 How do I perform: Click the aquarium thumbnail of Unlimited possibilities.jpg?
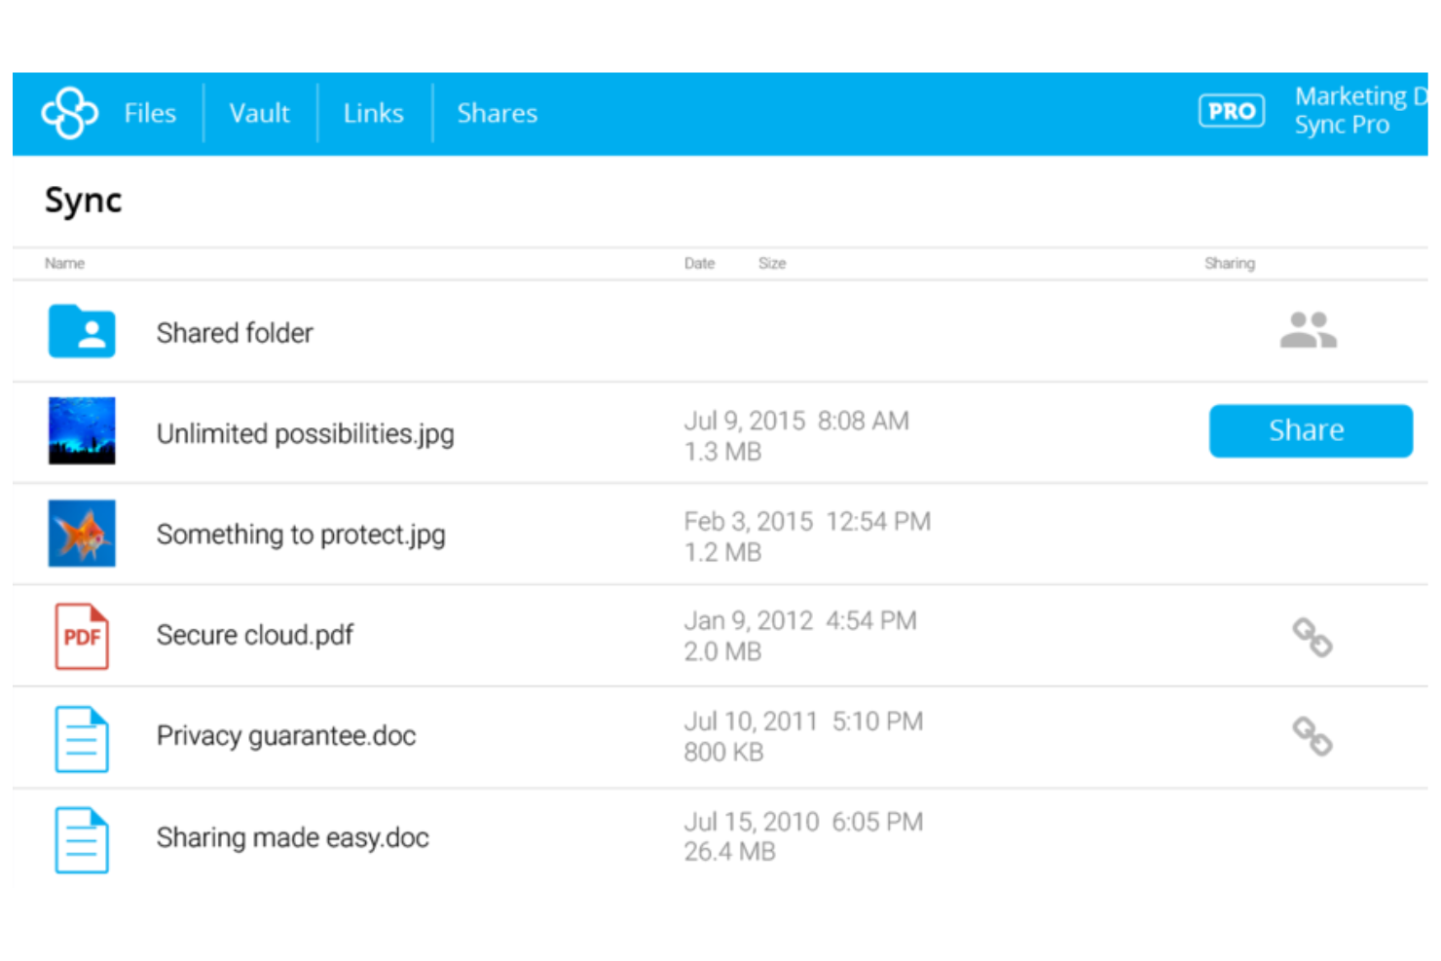point(82,431)
